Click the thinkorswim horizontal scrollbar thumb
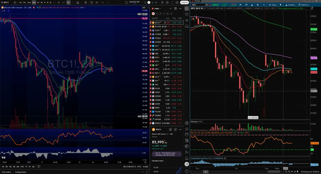 (x=274, y=171)
